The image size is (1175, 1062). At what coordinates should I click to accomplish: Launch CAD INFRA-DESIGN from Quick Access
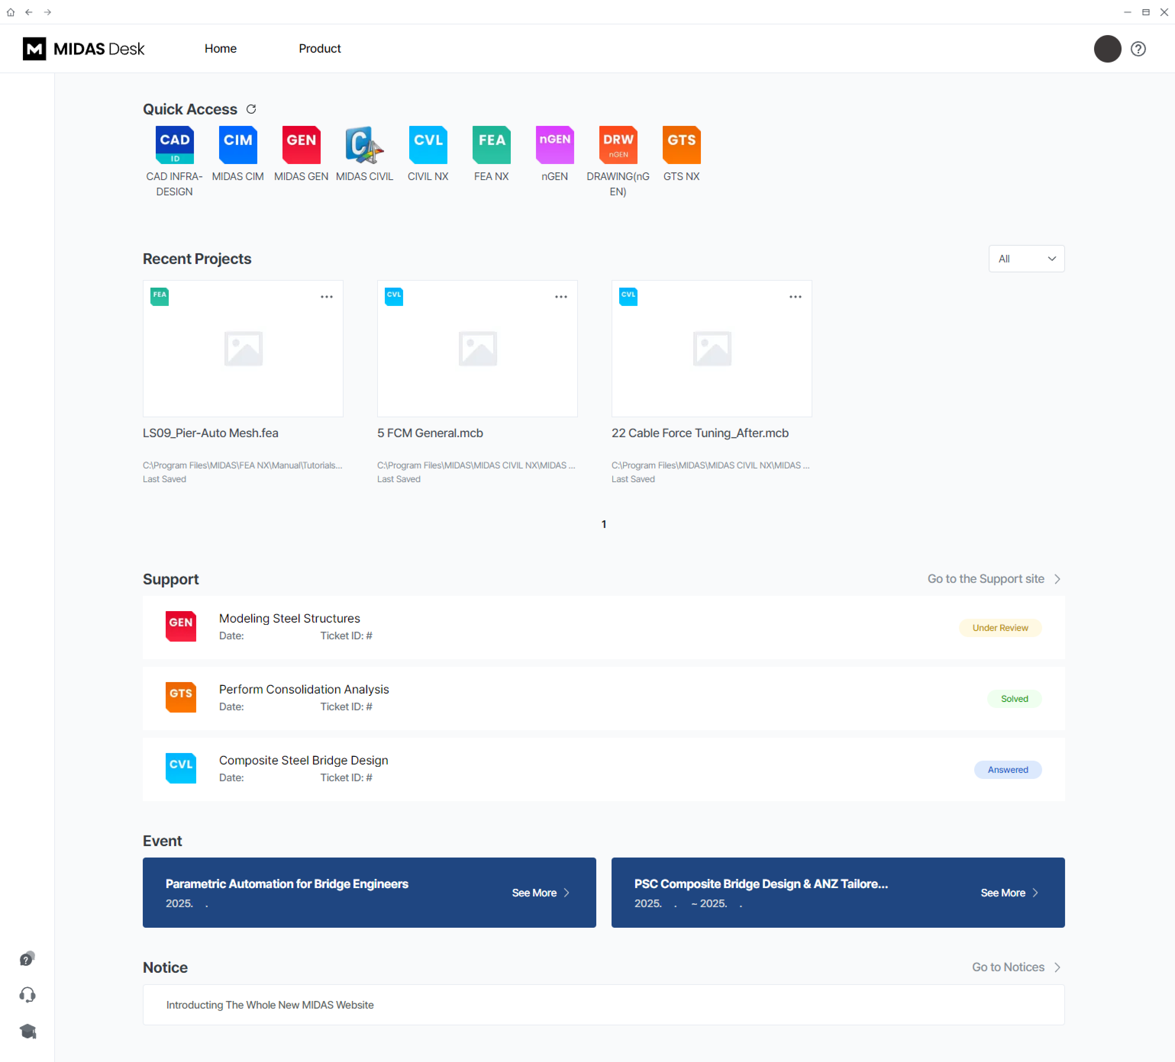(174, 145)
